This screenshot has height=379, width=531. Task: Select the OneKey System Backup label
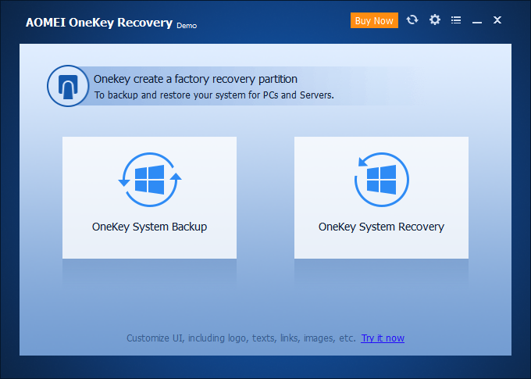click(149, 227)
